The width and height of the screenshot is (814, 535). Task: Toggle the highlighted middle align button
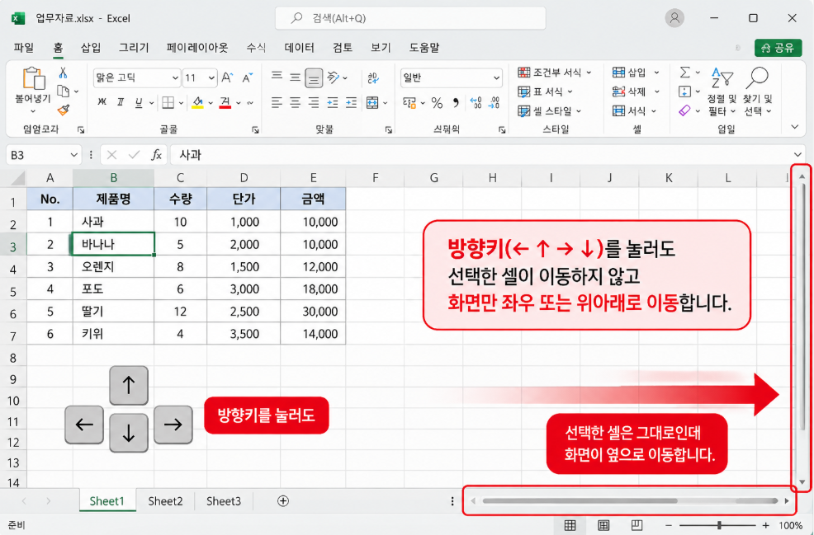click(314, 77)
